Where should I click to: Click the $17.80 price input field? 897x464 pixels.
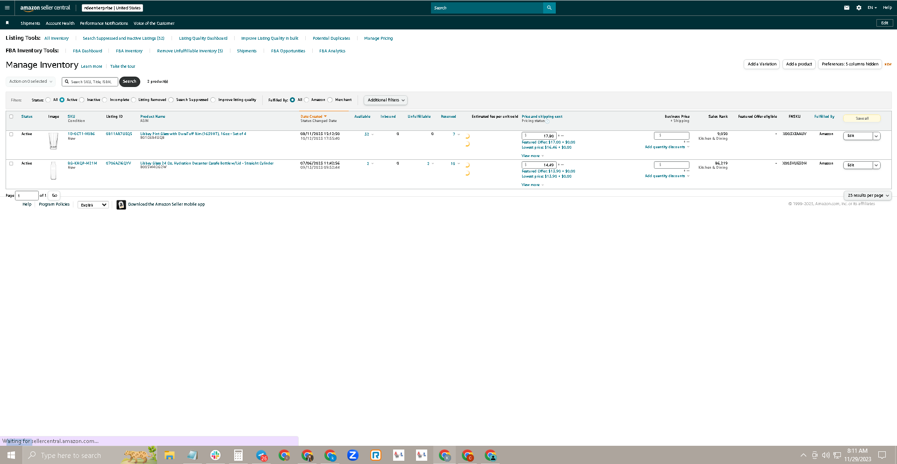pyautogui.click(x=539, y=136)
